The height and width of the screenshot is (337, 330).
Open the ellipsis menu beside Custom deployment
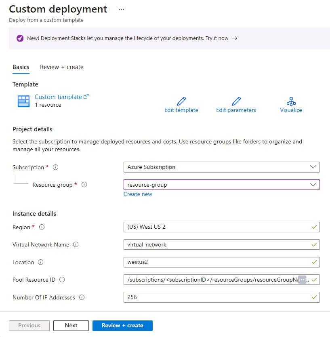click(x=121, y=8)
